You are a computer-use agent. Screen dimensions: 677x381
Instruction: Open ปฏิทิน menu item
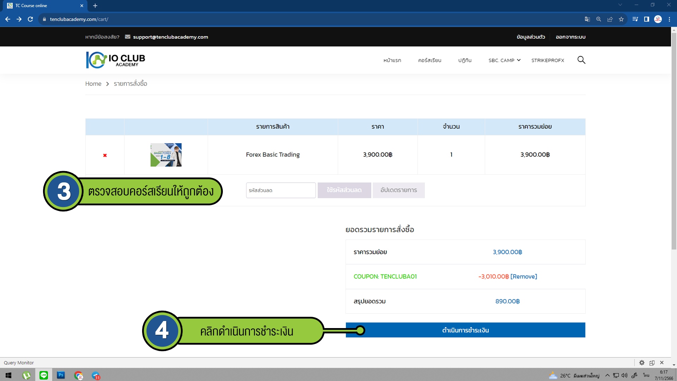click(465, 60)
